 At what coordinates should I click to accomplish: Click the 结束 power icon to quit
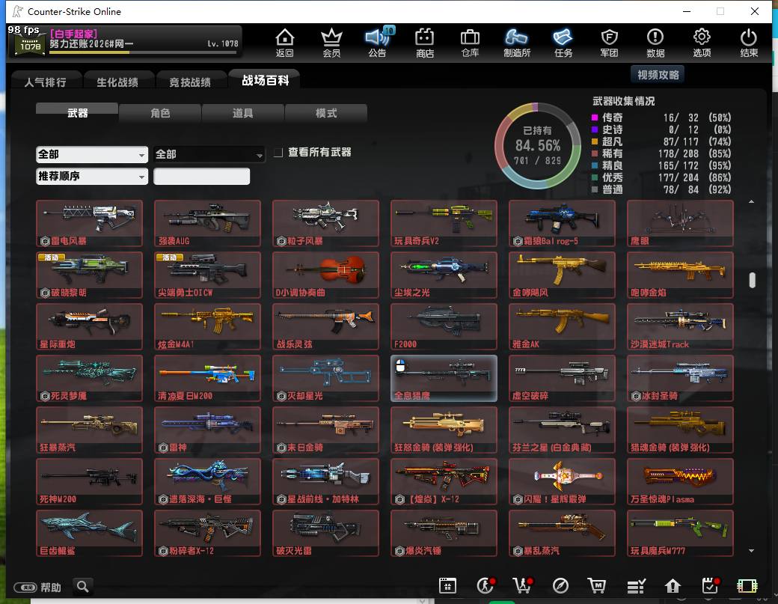click(749, 42)
